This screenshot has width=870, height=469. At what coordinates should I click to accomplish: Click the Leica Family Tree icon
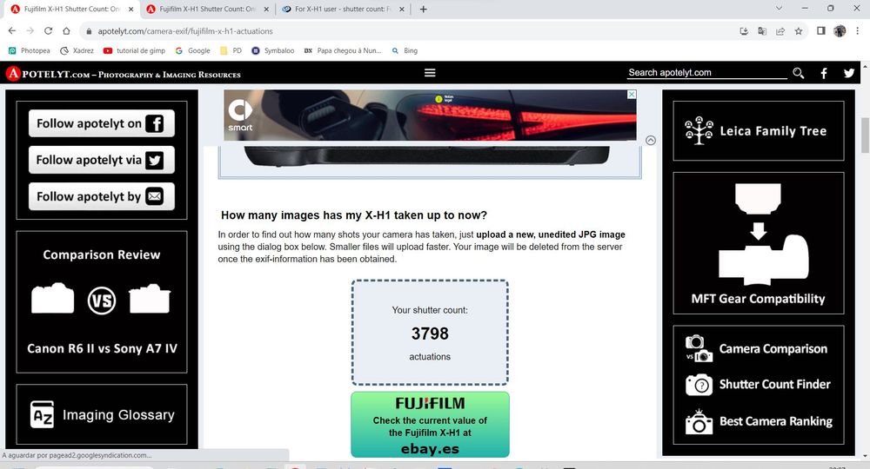[x=699, y=130]
